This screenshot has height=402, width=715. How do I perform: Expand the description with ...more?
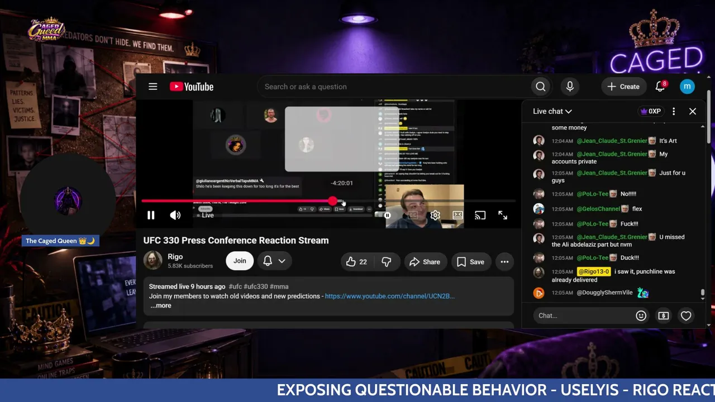[x=161, y=305]
